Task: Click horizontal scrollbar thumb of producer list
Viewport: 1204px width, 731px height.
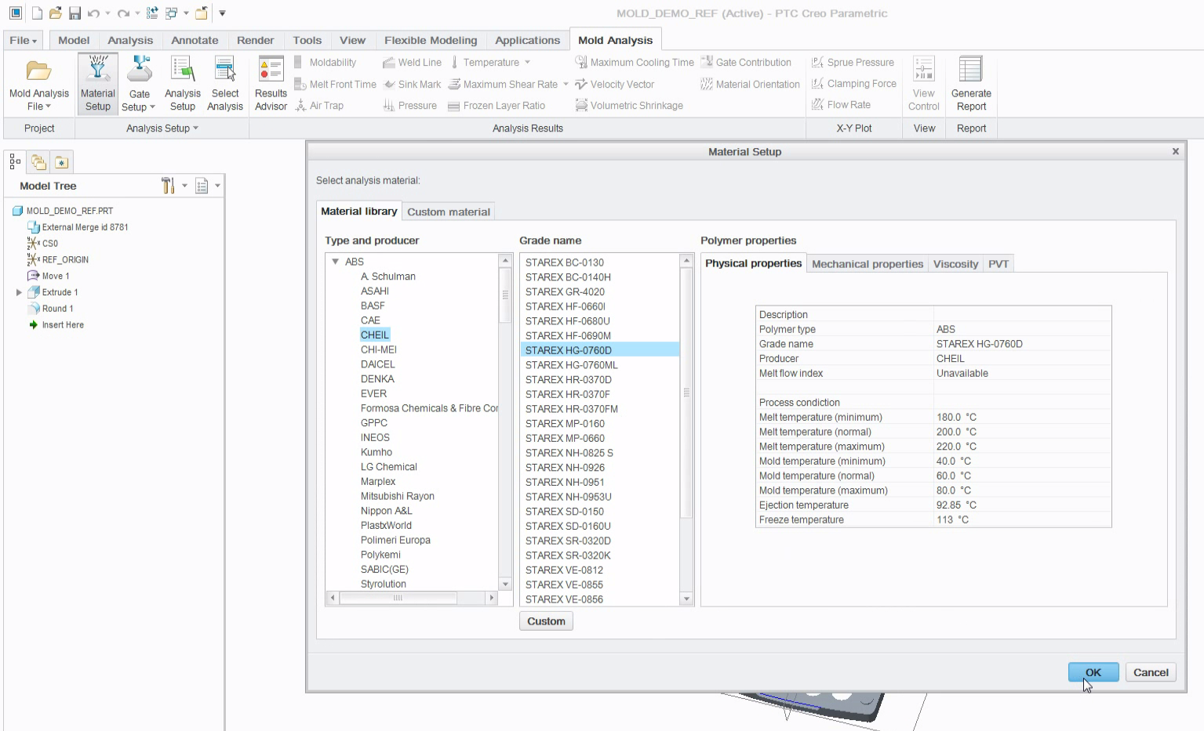Action: [398, 598]
